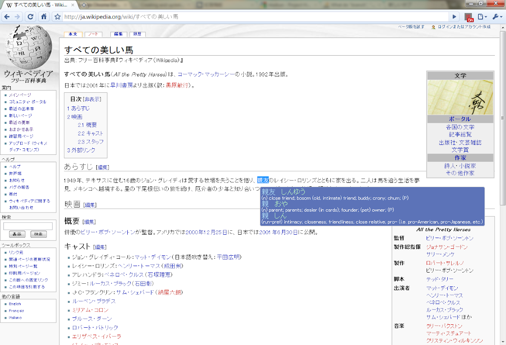506x345 pixels.
Task: Reload the current Wikipedia page
Action: coord(30,16)
